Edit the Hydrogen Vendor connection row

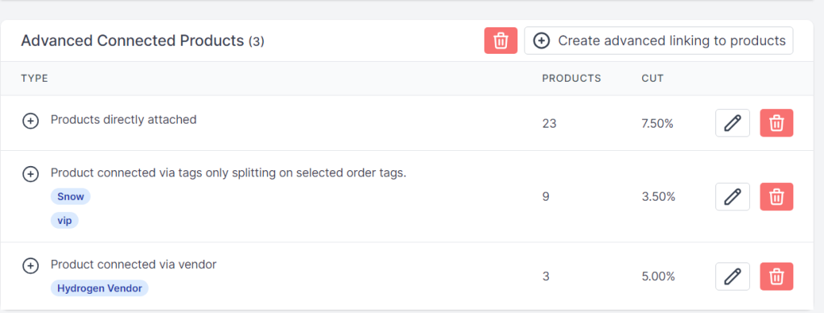[732, 276]
